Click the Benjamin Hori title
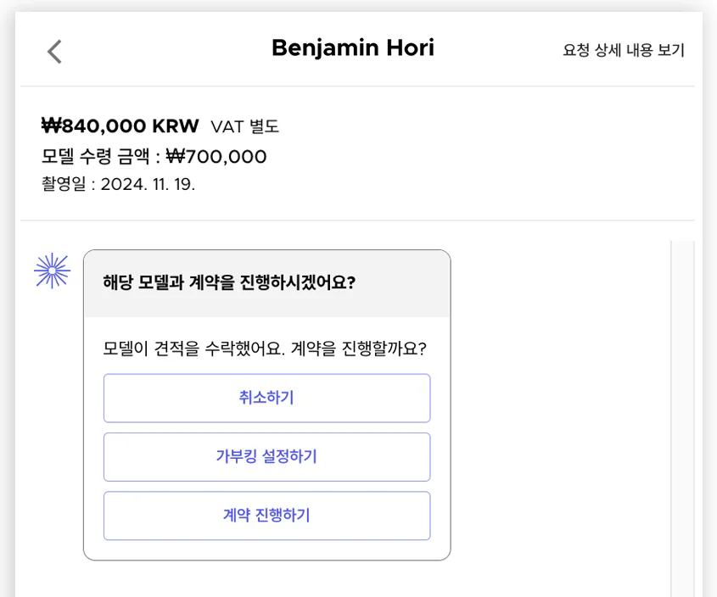Screen dimensions: 717x597 coord(352,48)
